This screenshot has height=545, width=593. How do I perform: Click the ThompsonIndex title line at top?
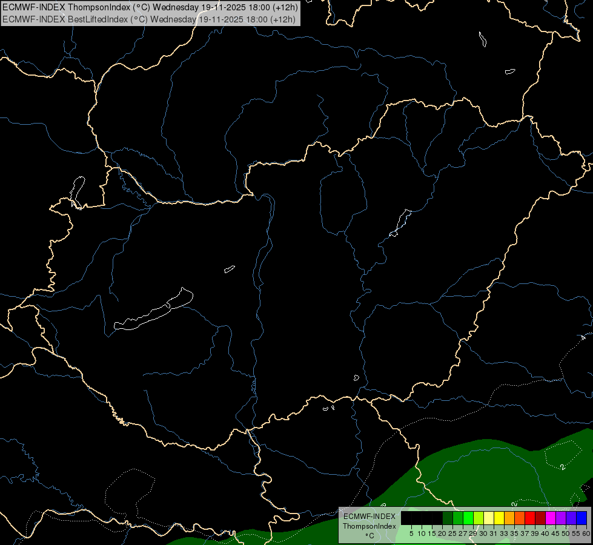point(150,7)
